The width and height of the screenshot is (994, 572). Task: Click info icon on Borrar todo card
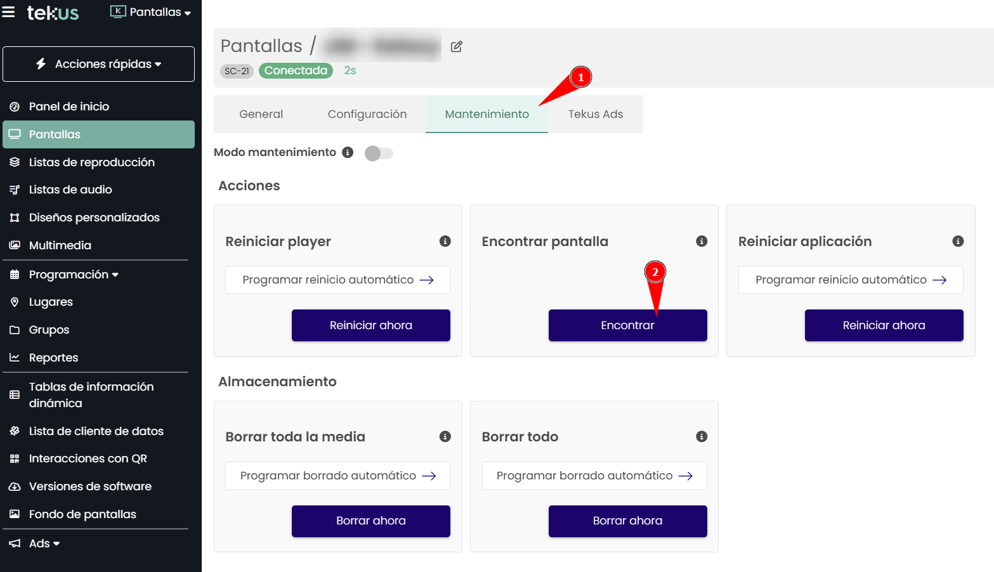(702, 436)
